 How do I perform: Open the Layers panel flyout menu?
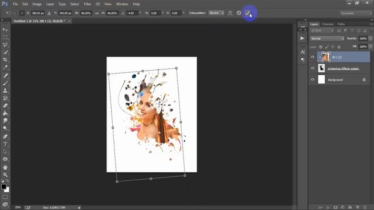pos(371,24)
